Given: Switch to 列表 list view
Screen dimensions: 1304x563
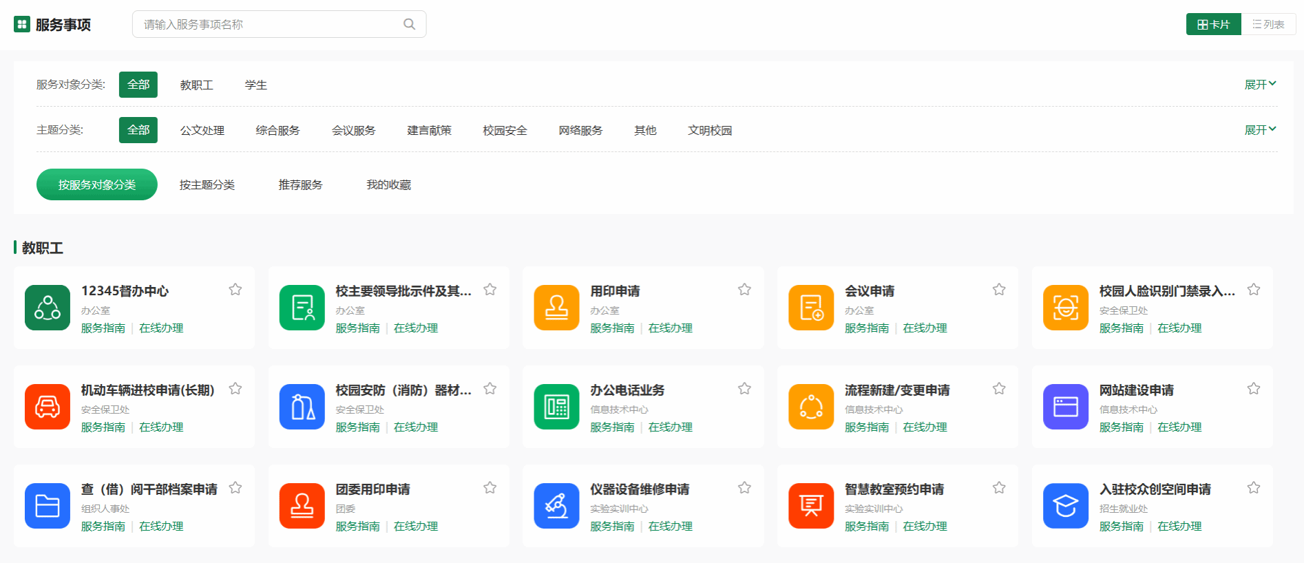Looking at the screenshot, I should pos(1268,24).
